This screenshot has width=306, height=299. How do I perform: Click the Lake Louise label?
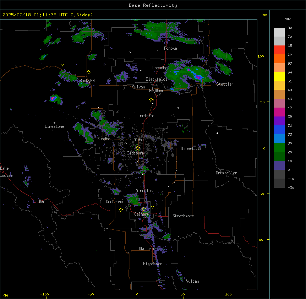[6, 172]
